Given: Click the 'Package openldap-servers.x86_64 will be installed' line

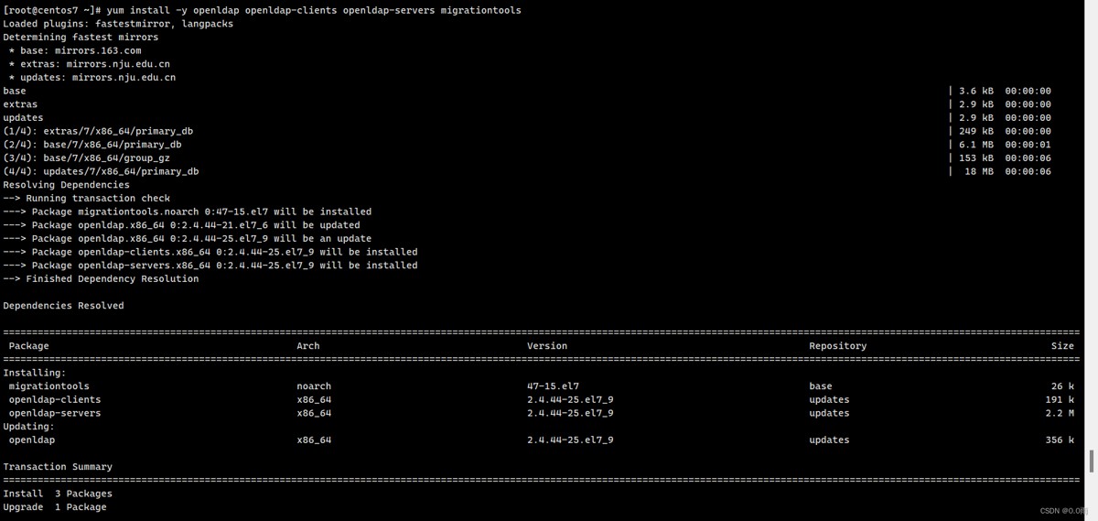Looking at the screenshot, I should (210, 266).
